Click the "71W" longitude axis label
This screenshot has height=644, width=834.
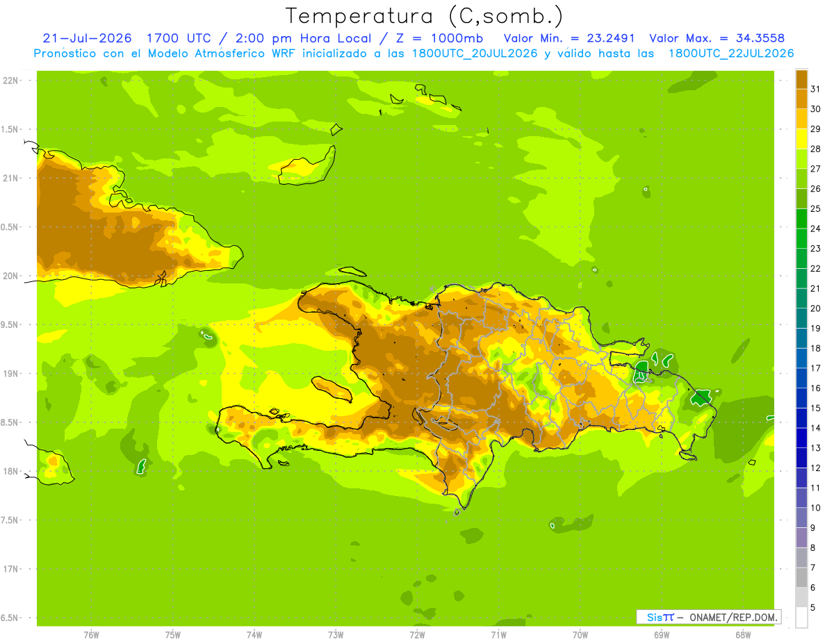coord(498,635)
